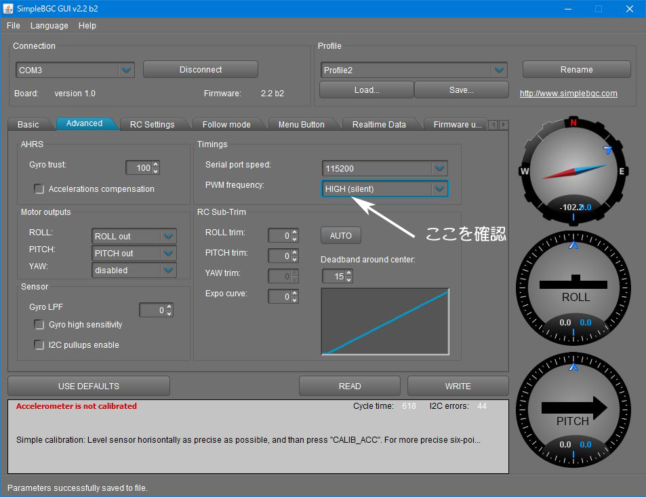Image resolution: width=646 pixels, height=497 pixels.
Task: Click the PITCH angle gauge
Action: (x=573, y=410)
